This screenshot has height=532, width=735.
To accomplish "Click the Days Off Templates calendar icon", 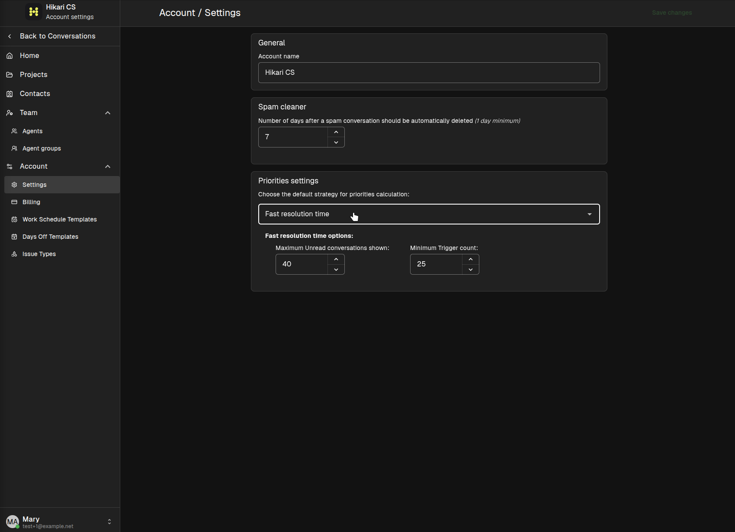I will click(x=14, y=237).
